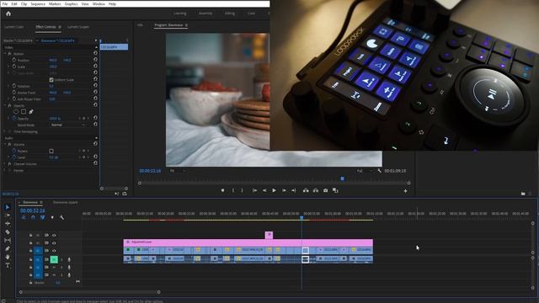This screenshot has height=303, width=539.
Task: Open the Clip menu
Action: pos(24,3)
